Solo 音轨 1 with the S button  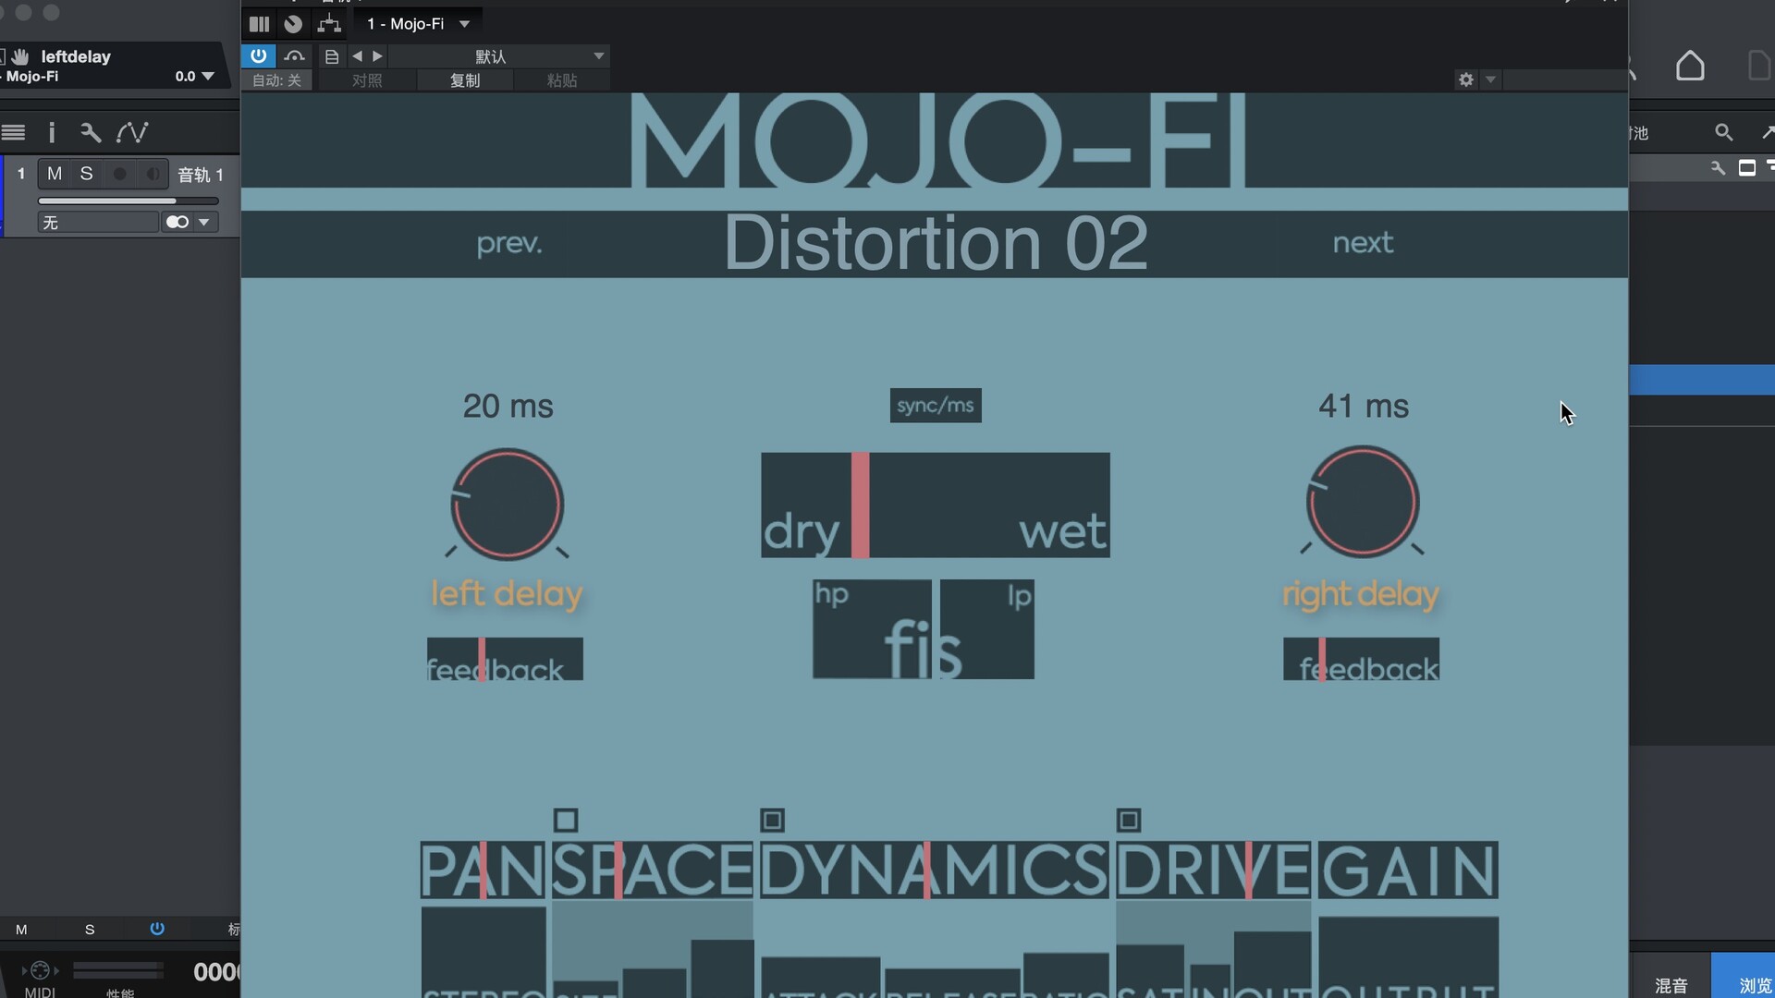(x=86, y=174)
